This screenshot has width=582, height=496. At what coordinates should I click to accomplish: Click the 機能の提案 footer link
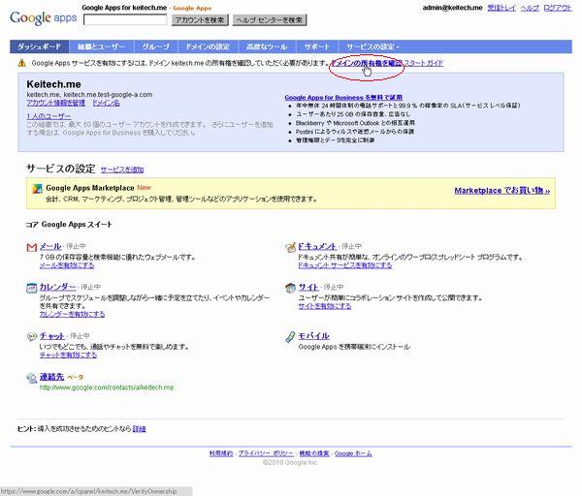pyautogui.click(x=314, y=453)
